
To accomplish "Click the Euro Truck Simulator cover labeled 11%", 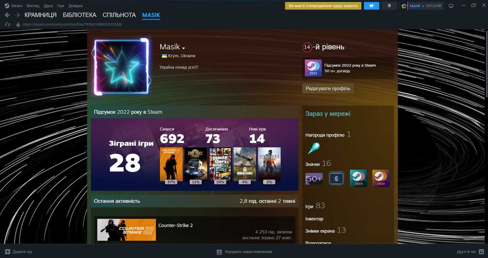I will [196, 164].
